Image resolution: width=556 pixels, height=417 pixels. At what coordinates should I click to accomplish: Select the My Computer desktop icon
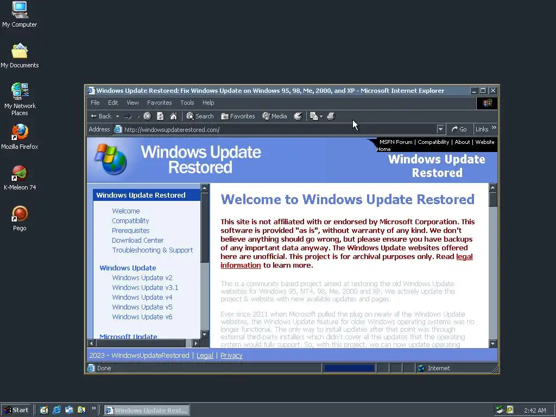[20, 15]
